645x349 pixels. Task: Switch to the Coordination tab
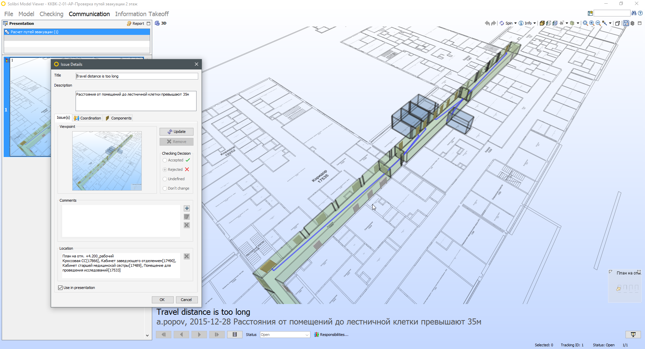(87, 118)
